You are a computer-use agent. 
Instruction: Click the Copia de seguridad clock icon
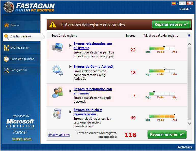tap(6, 59)
